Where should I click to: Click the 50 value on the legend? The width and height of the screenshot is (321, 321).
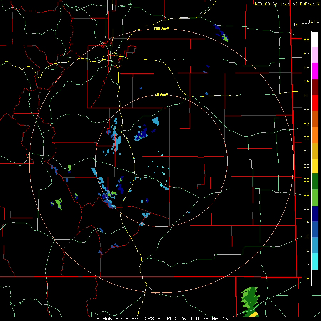pyautogui.click(x=306, y=96)
